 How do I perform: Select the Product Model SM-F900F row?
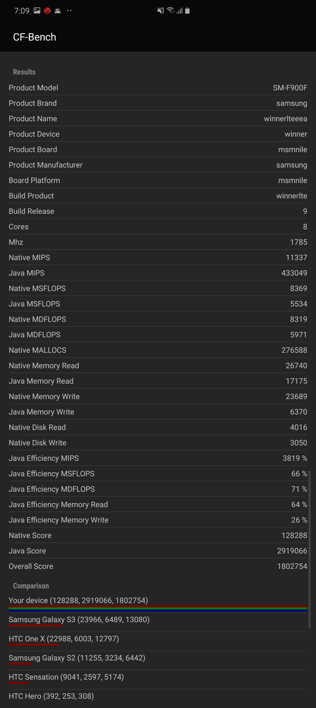click(158, 88)
